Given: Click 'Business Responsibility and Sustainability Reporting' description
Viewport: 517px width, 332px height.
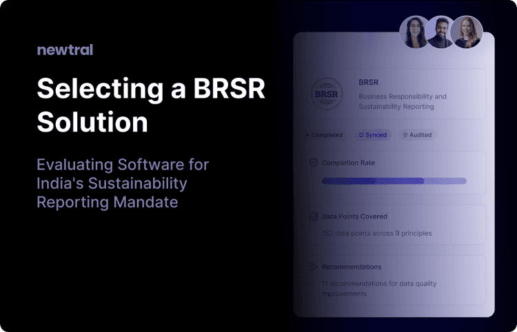Looking at the screenshot, I should pos(403,101).
